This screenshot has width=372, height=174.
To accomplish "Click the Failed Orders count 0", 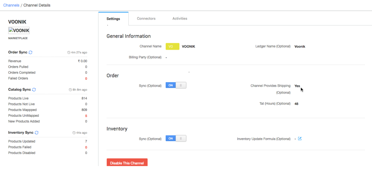I will 86,78.
